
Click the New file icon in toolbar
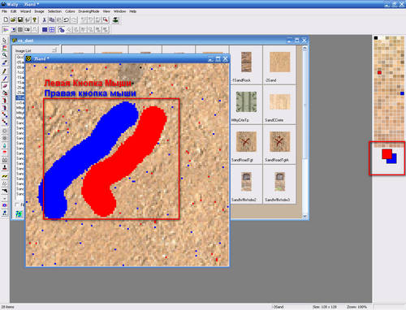pyautogui.click(x=6, y=19)
